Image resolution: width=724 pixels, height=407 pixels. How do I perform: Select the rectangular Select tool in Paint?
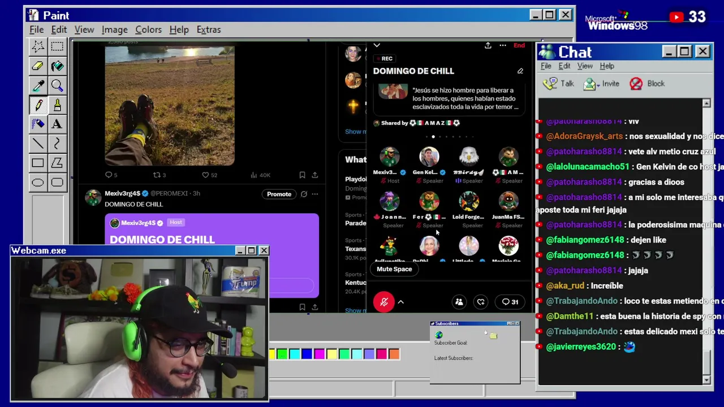57,46
